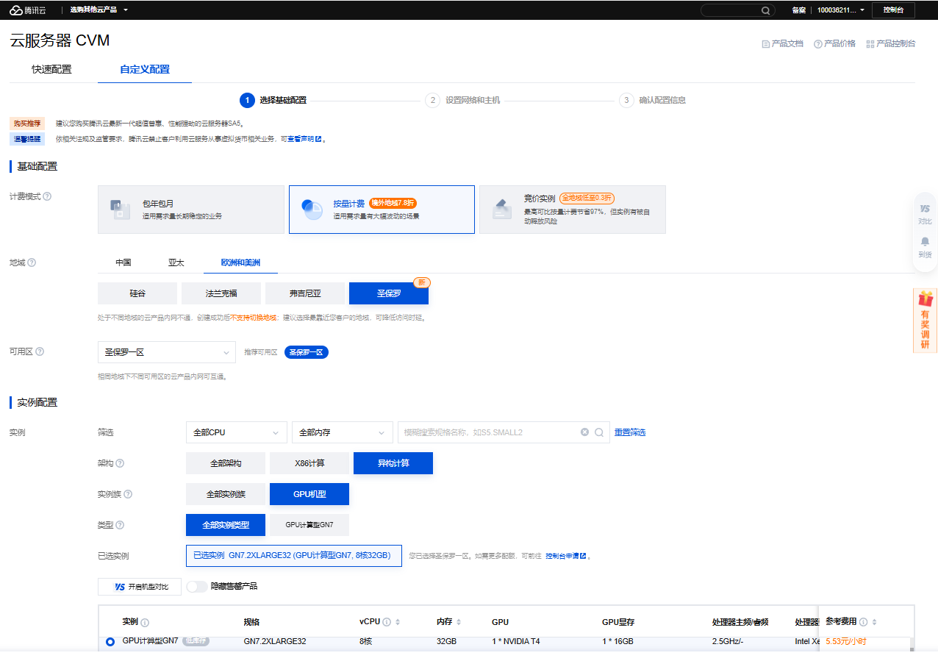Select the 按量计费 billing mode
The image size is (938, 661).
coord(382,210)
